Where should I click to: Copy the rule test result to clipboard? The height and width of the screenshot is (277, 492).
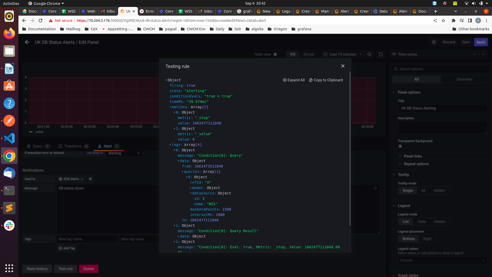tap(326, 80)
